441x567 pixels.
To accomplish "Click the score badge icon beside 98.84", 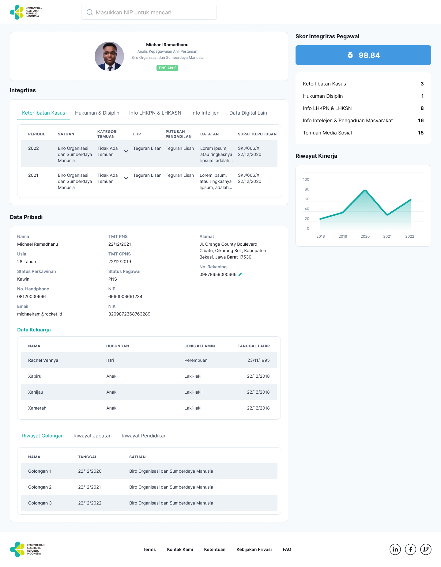I will coord(350,55).
